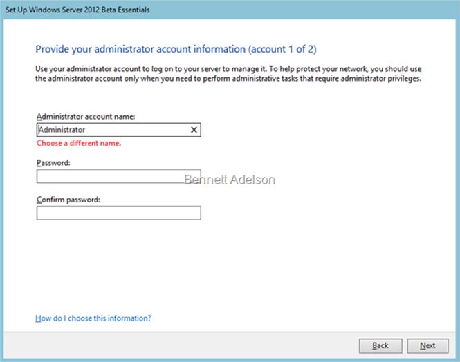
Task: Click the 'Use your administrator account to log on' sentence
Action: tap(138, 70)
